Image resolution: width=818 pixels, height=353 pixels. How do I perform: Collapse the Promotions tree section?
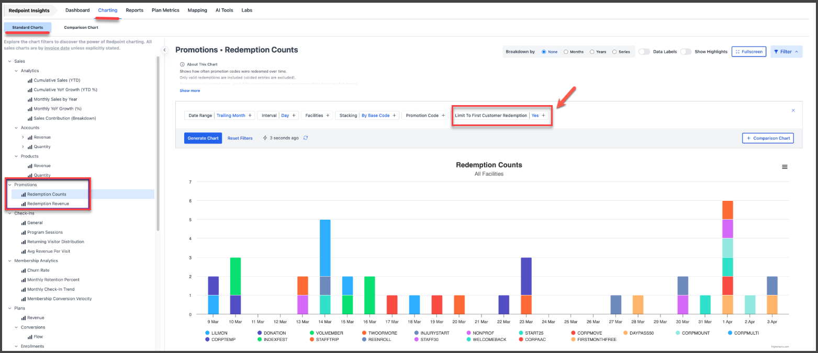10,185
